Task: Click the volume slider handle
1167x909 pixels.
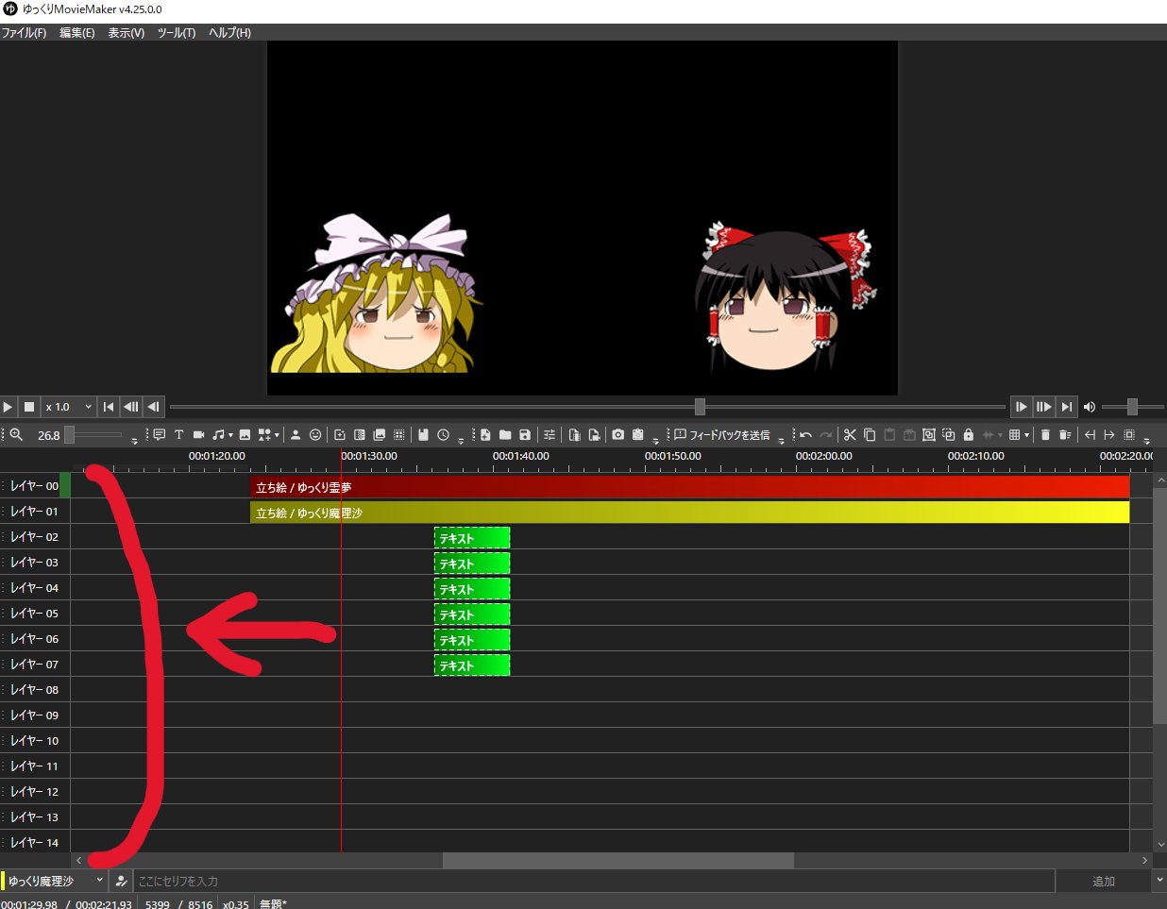Action: tap(1132, 407)
